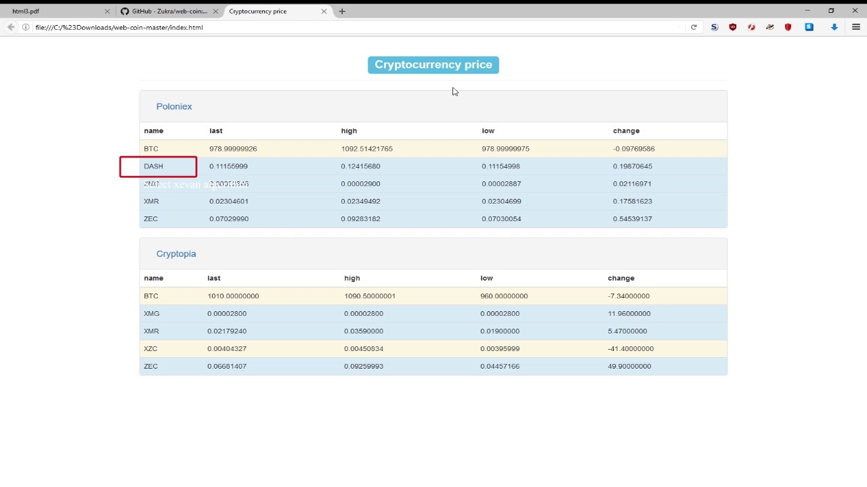Image resolution: width=867 pixels, height=487 pixels.
Task: Select BTC row name in Cryptopia table
Action: click(x=151, y=296)
